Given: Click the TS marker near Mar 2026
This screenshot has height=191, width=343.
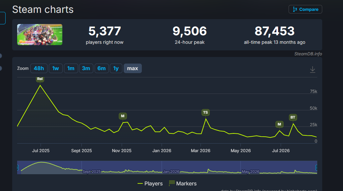Looking at the screenshot, I should (205, 113).
